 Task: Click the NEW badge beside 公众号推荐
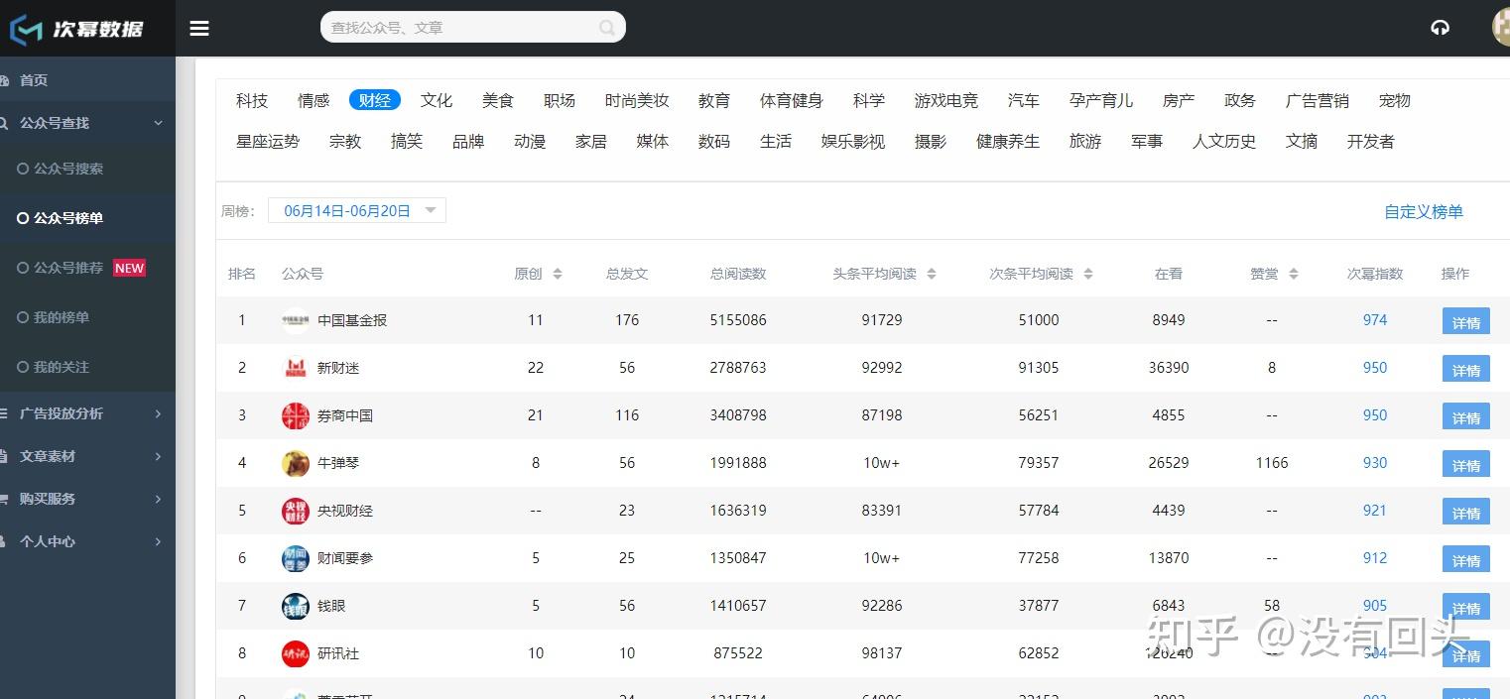(x=129, y=268)
